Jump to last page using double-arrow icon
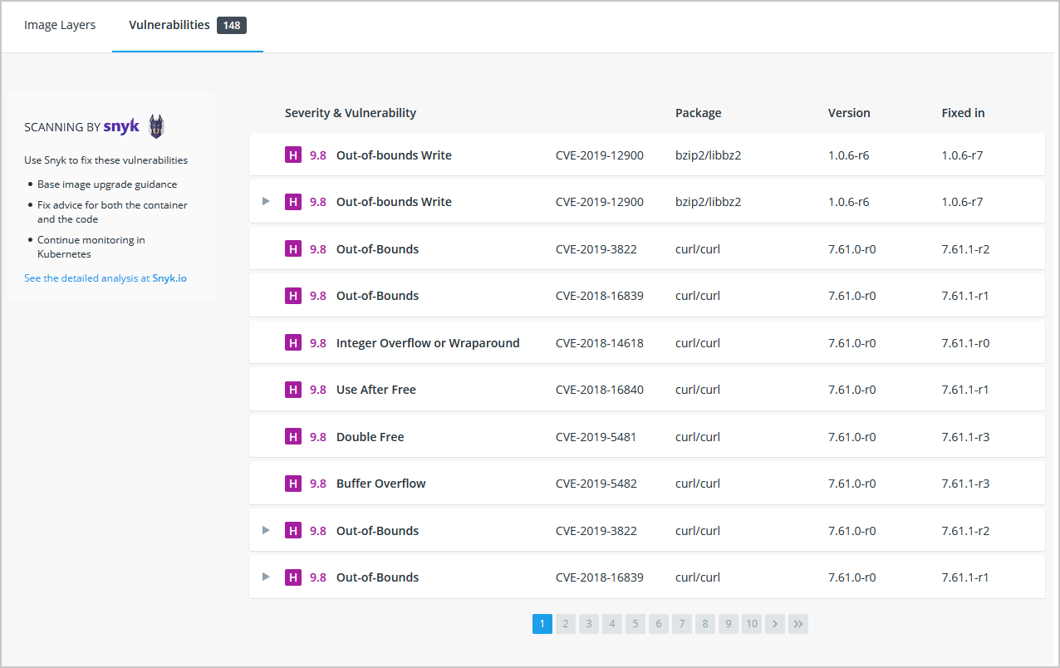Screen dimensions: 1060x668 tap(798, 623)
